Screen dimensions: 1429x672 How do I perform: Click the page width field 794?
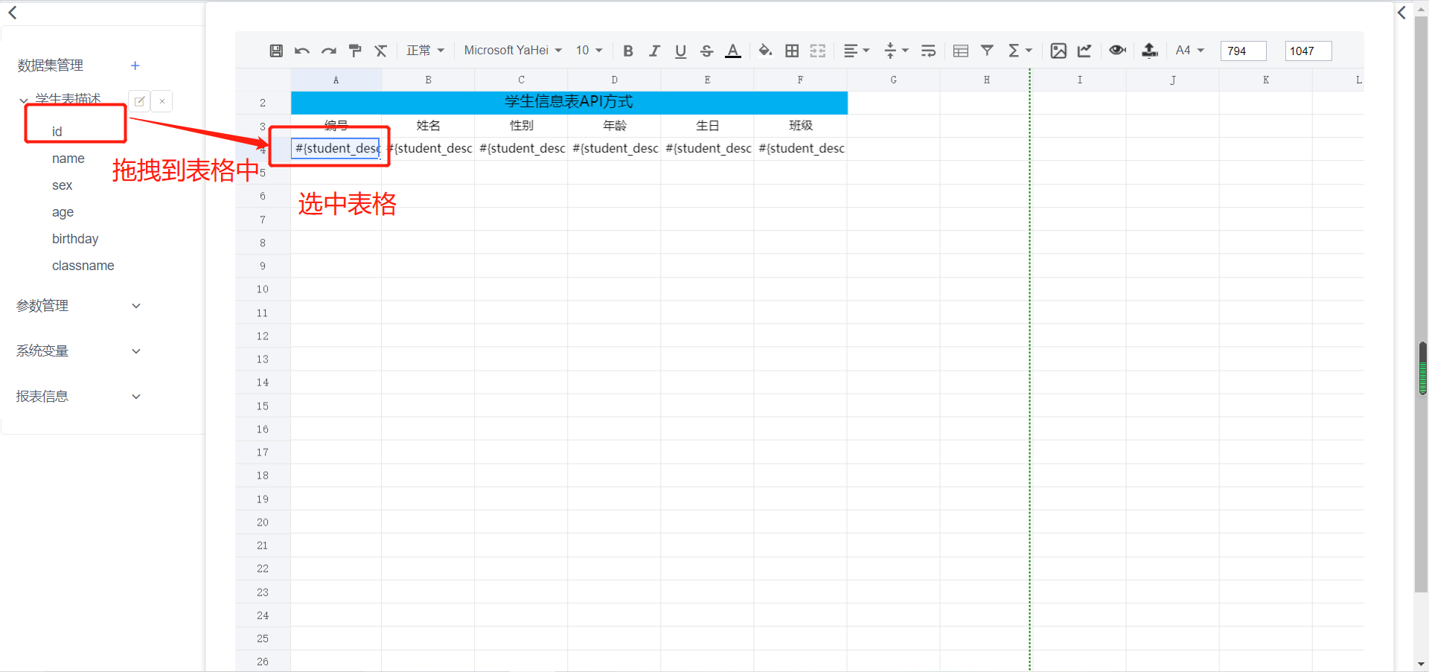tap(1243, 51)
